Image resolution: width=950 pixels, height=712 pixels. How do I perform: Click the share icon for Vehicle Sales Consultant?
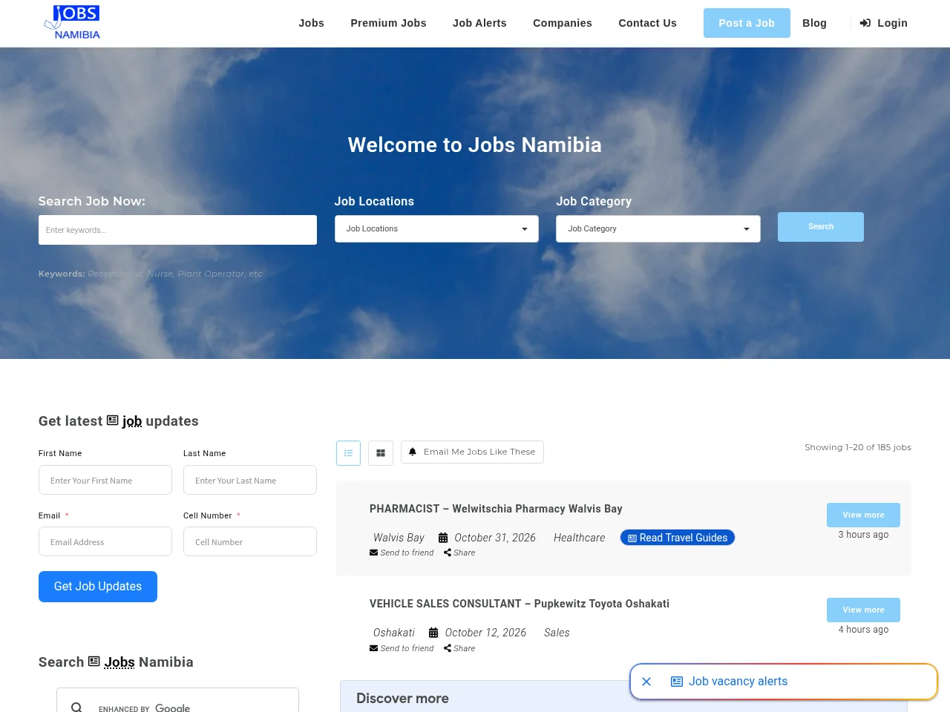click(448, 648)
